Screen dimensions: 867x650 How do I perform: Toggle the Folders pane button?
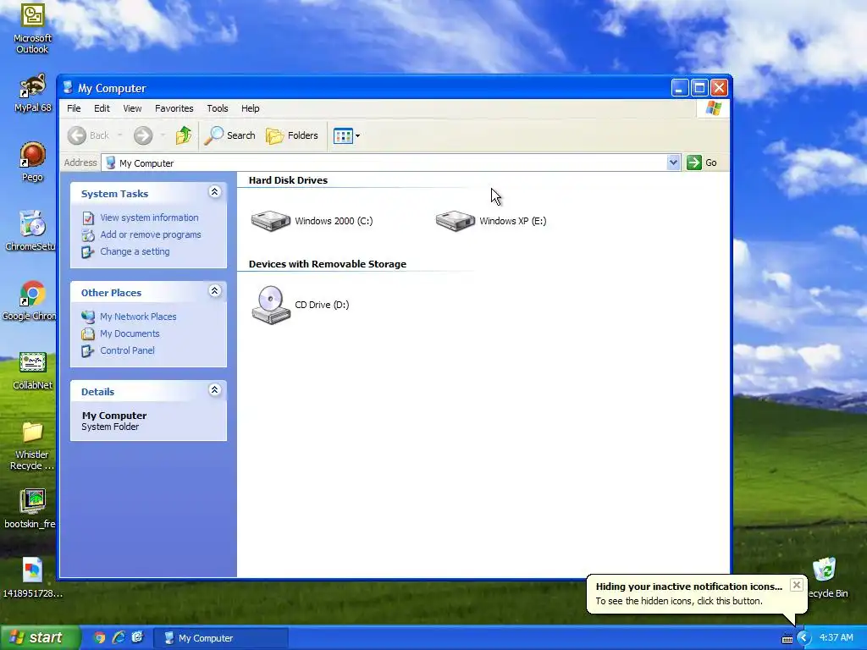pos(292,135)
